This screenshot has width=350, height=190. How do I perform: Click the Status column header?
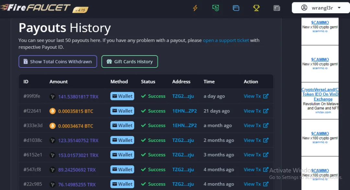tap(148, 82)
